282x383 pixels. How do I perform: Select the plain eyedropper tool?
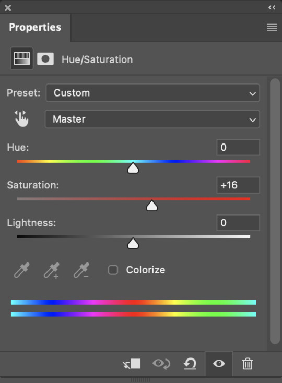click(x=22, y=270)
